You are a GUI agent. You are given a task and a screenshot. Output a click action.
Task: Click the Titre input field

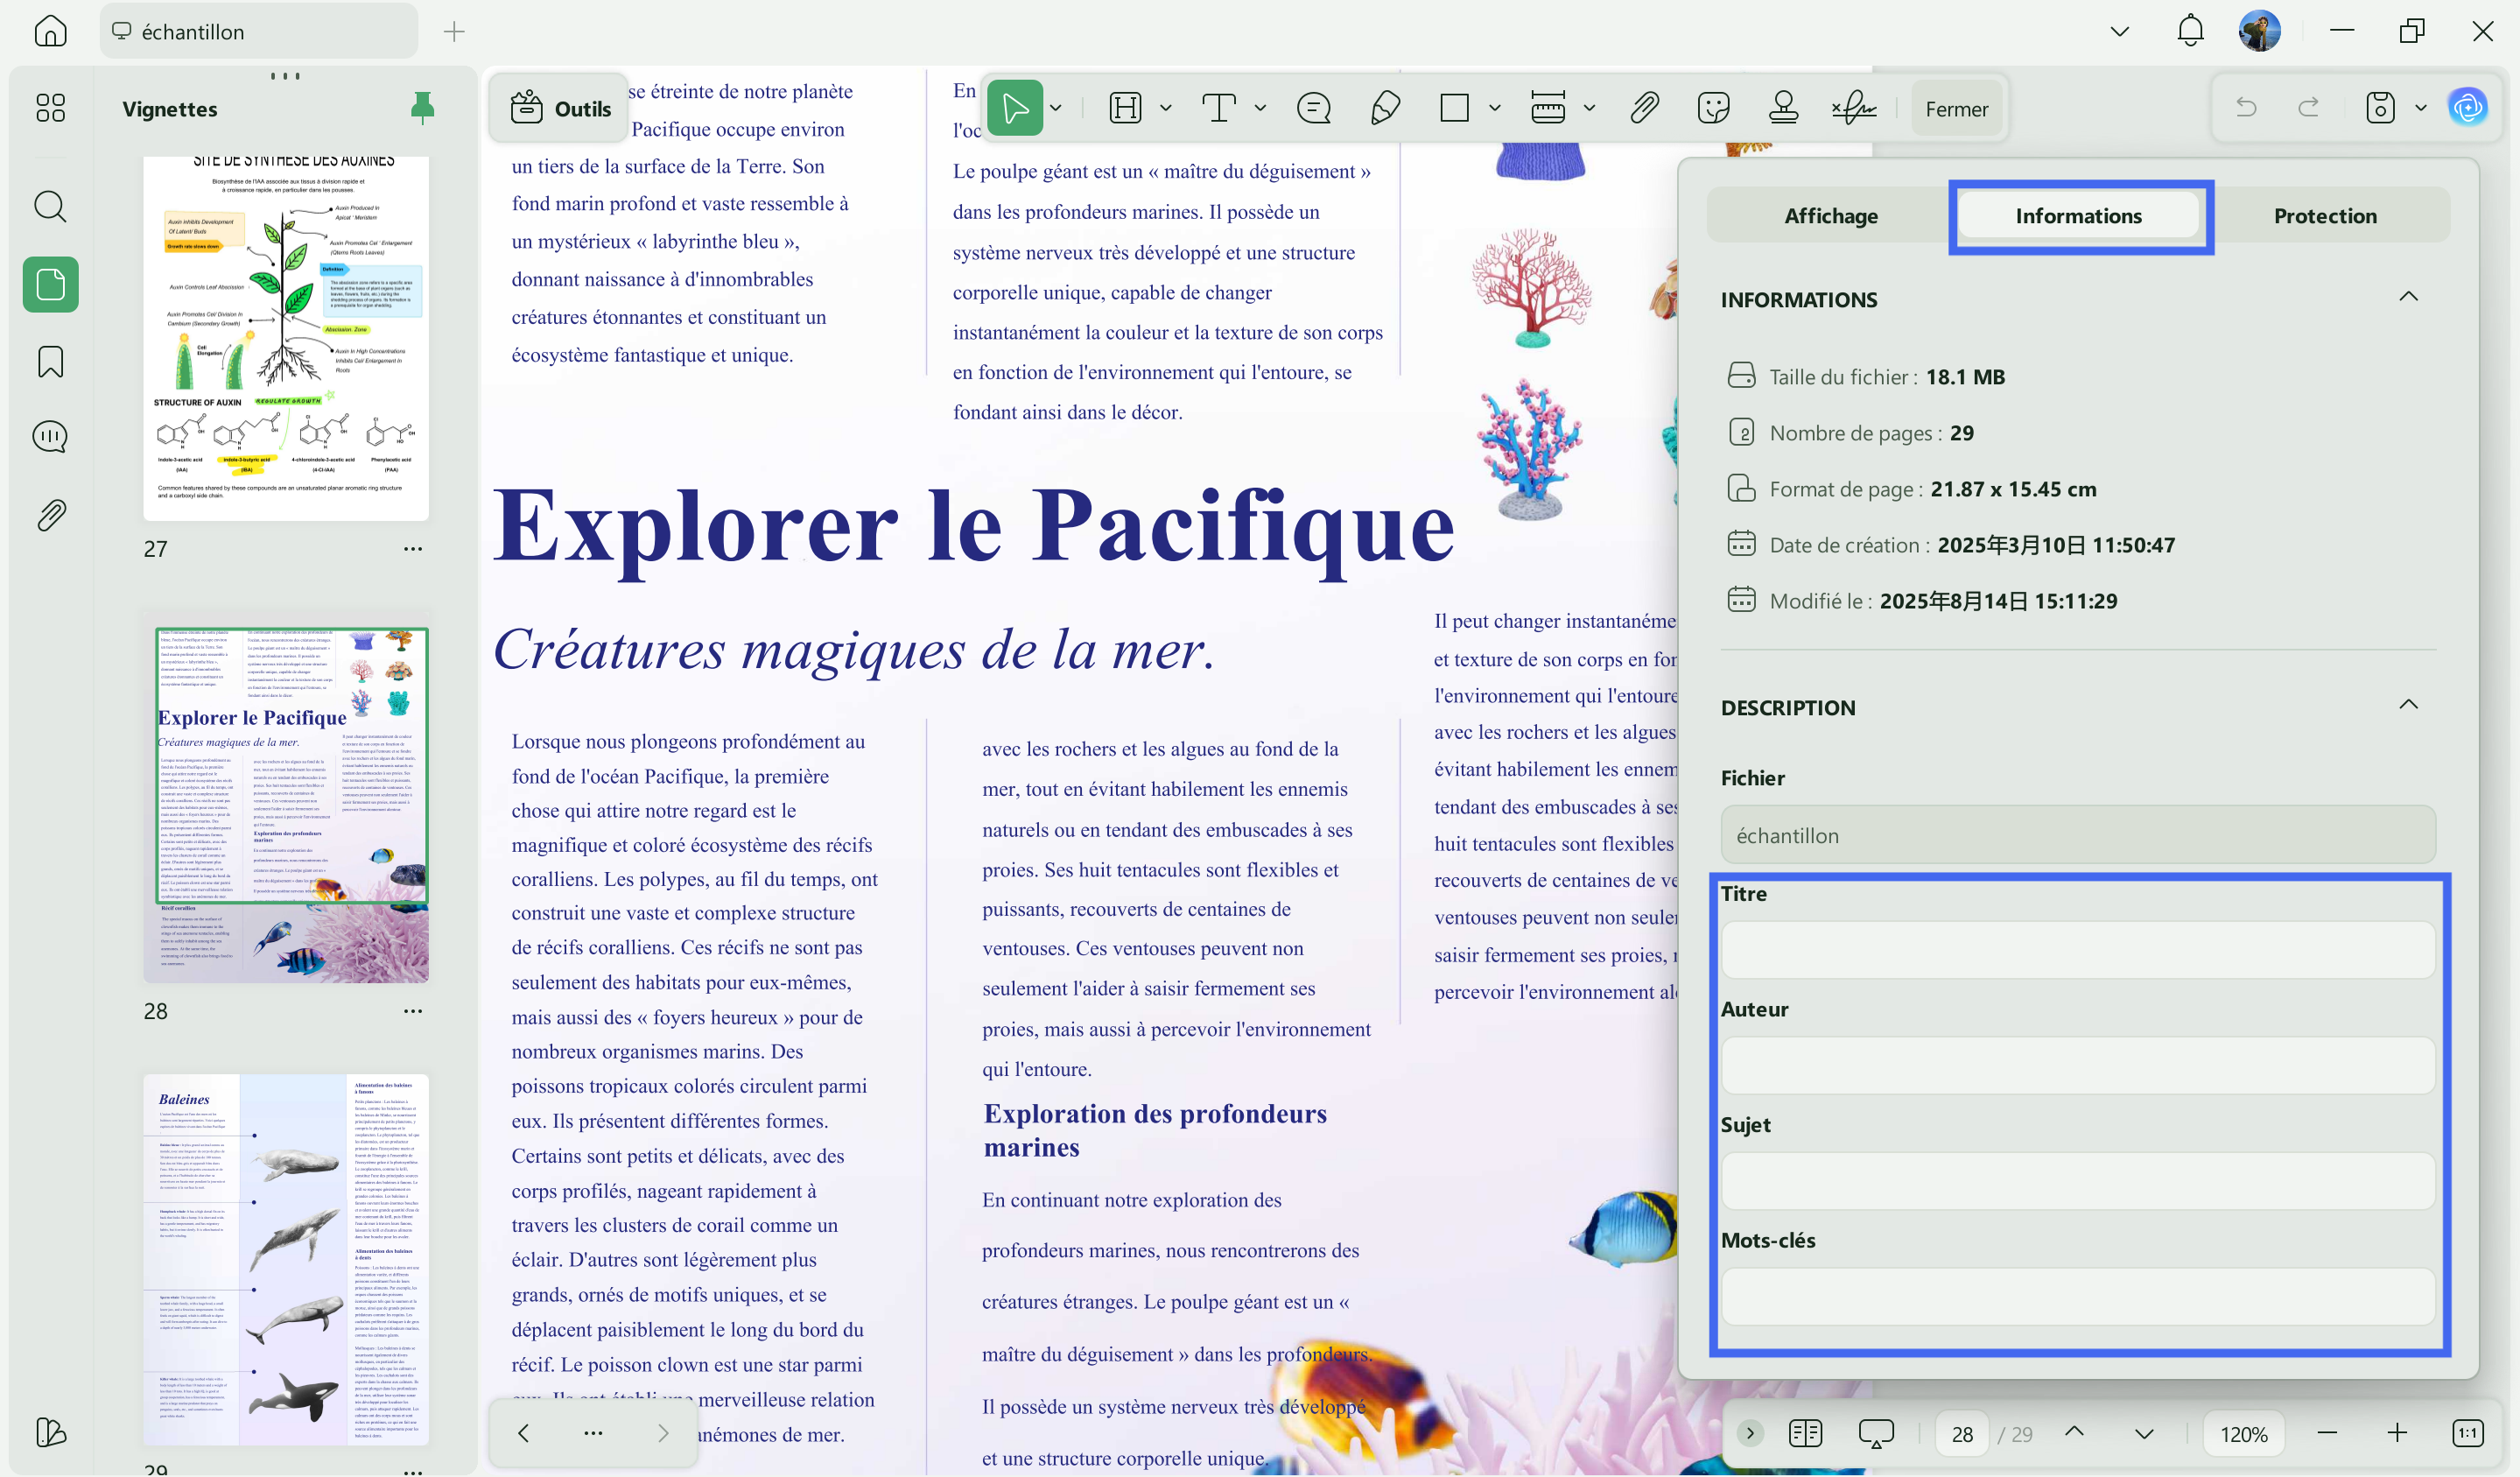[2078, 950]
